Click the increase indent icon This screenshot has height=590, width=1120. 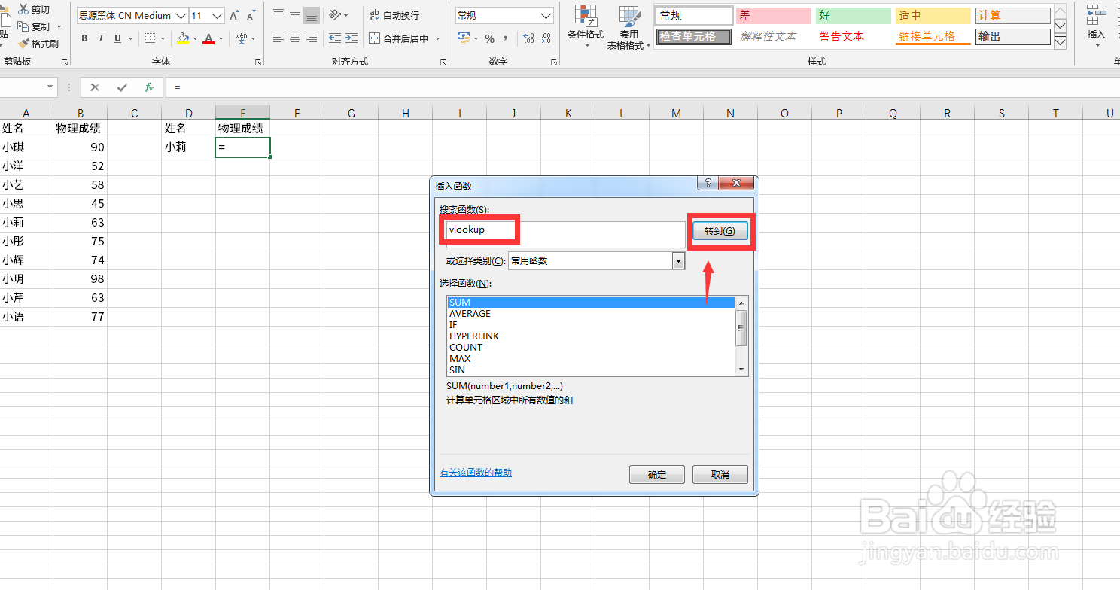(351, 38)
